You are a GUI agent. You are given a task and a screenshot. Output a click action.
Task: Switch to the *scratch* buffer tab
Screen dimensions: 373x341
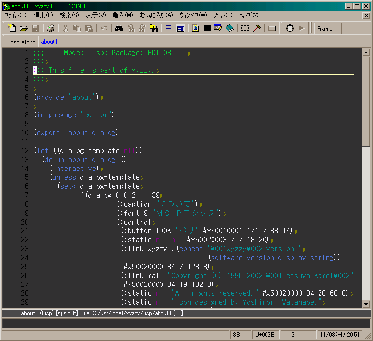pyautogui.click(x=23, y=42)
